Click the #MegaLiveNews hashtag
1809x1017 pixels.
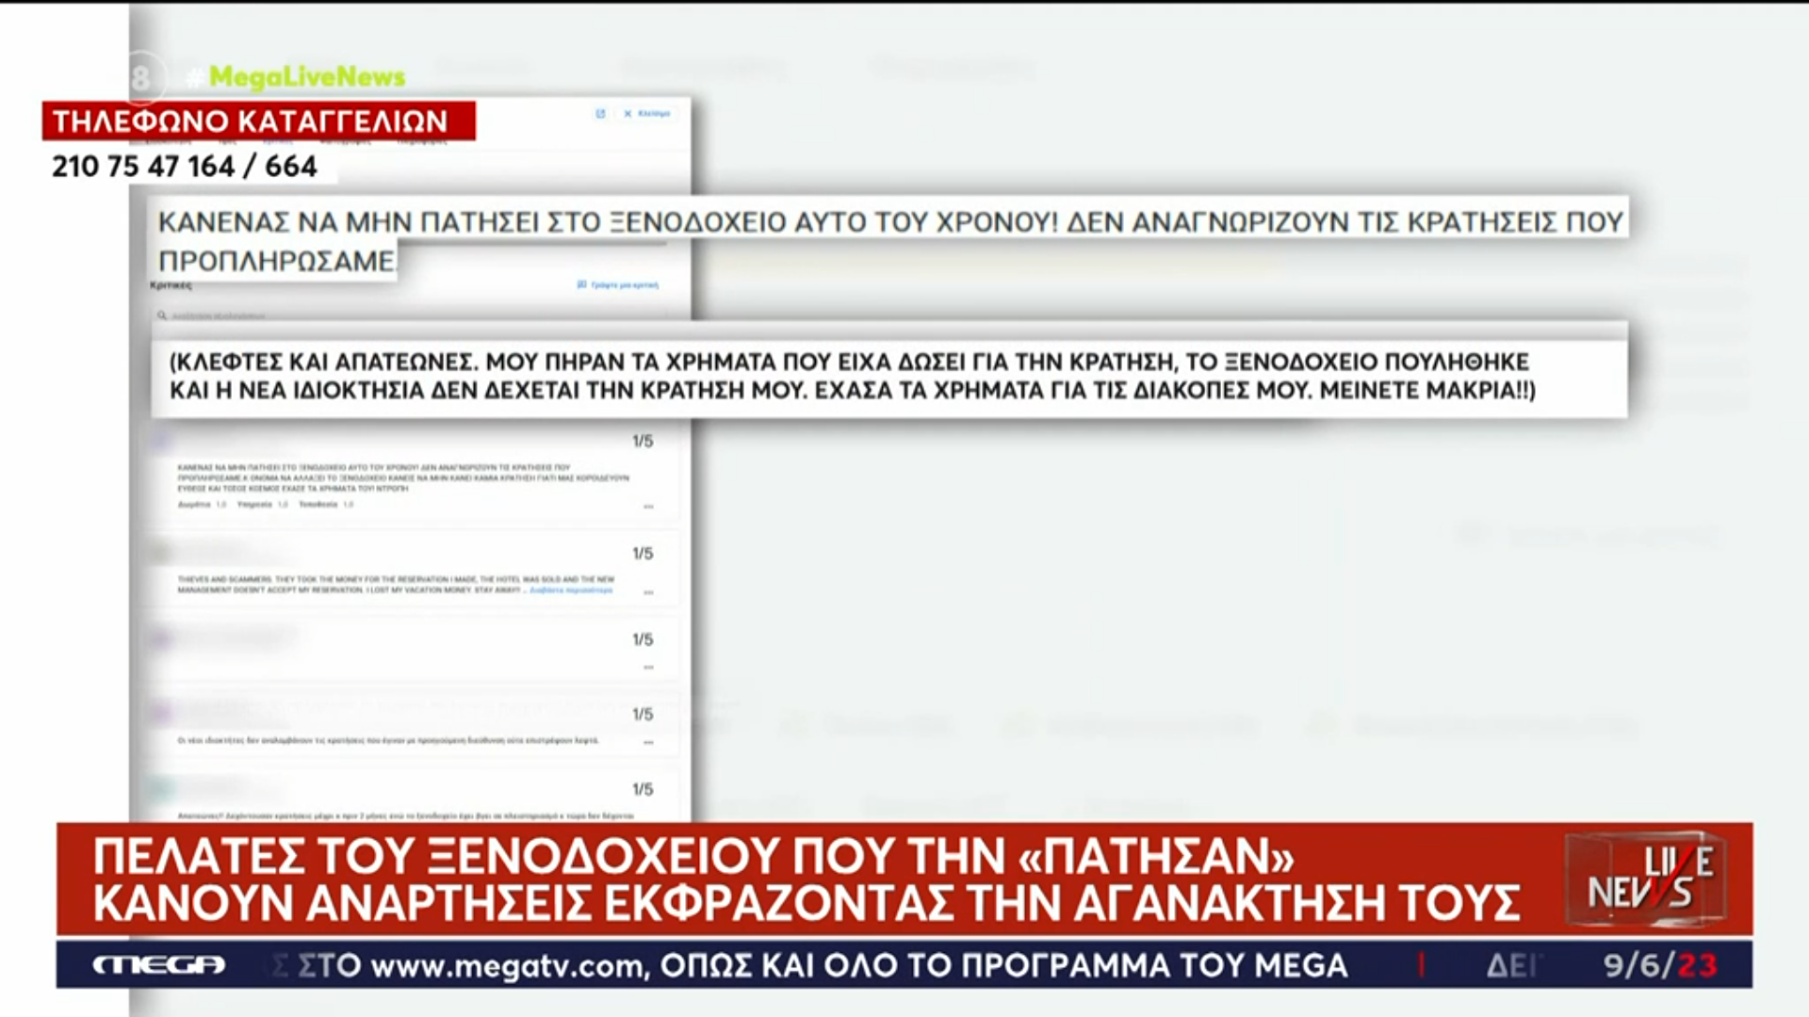296,77
